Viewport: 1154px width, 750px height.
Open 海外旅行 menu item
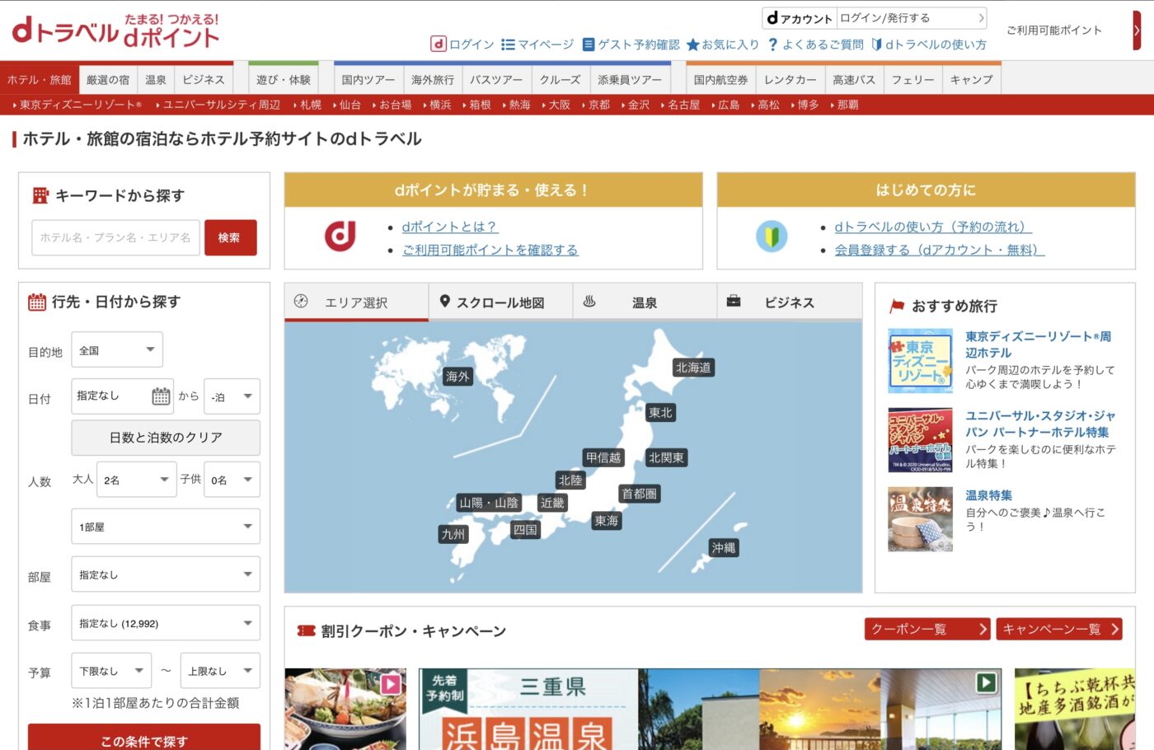(433, 80)
